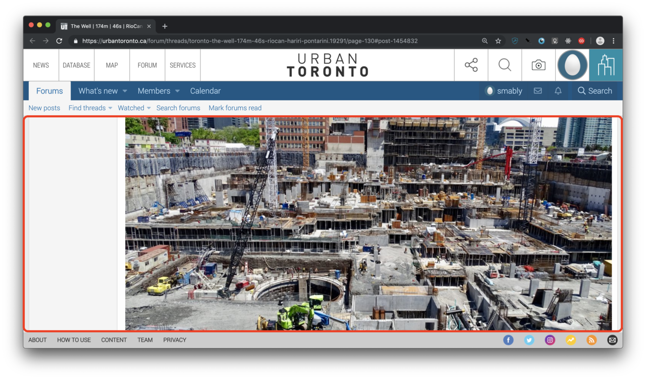This screenshot has height=379, width=646.
Task: Select the Forums tab
Action: tap(49, 91)
